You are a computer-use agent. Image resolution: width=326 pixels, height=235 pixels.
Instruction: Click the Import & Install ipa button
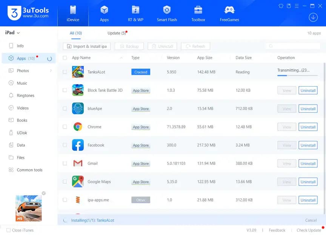click(x=86, y=46)
